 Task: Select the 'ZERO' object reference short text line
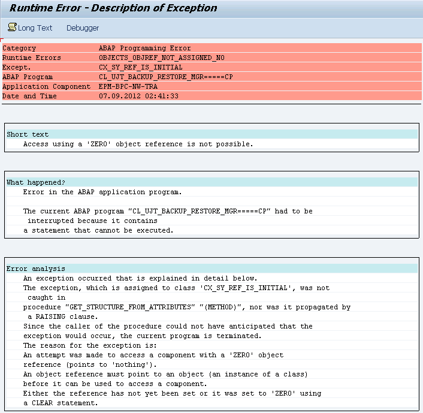(138, 144)
